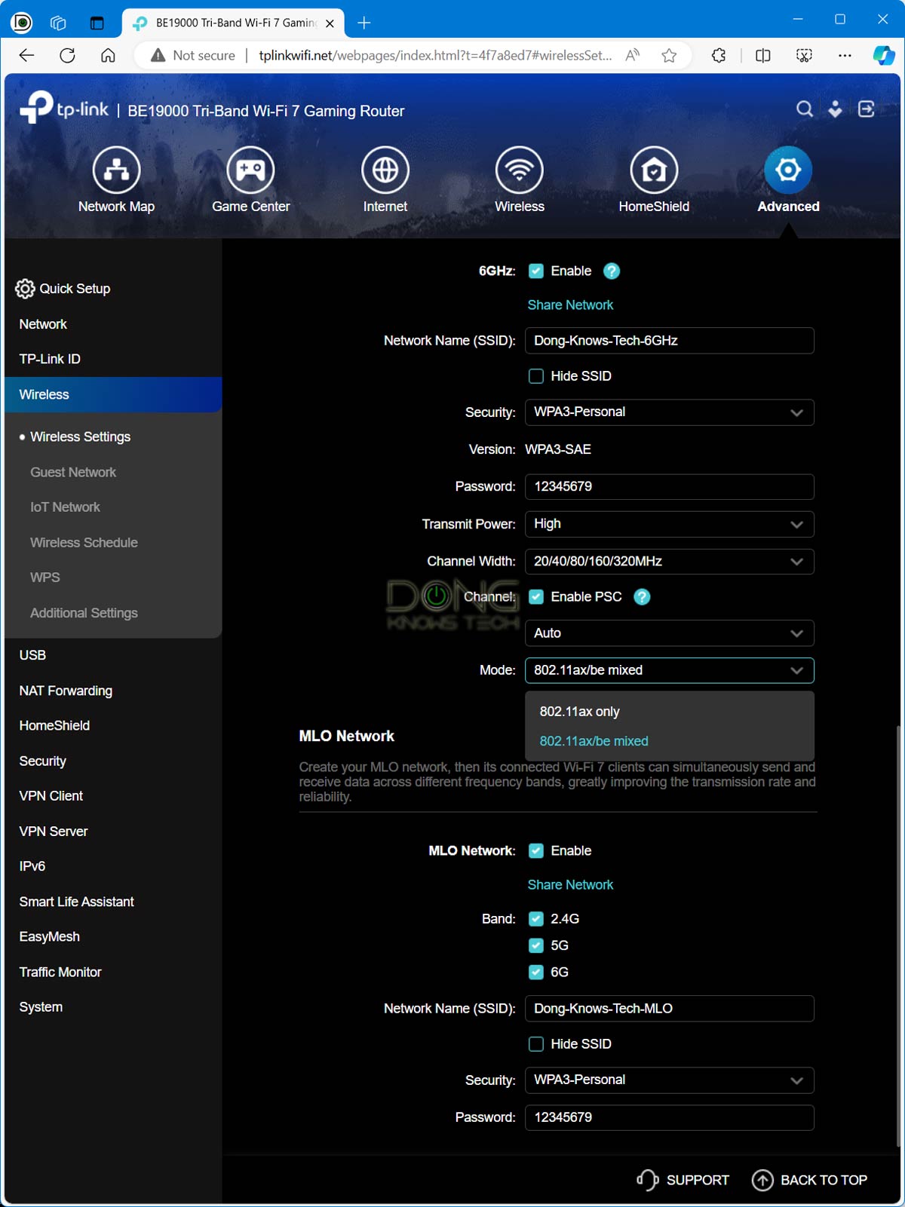
Task: Open a new browser tab
Action: (364, 23)
